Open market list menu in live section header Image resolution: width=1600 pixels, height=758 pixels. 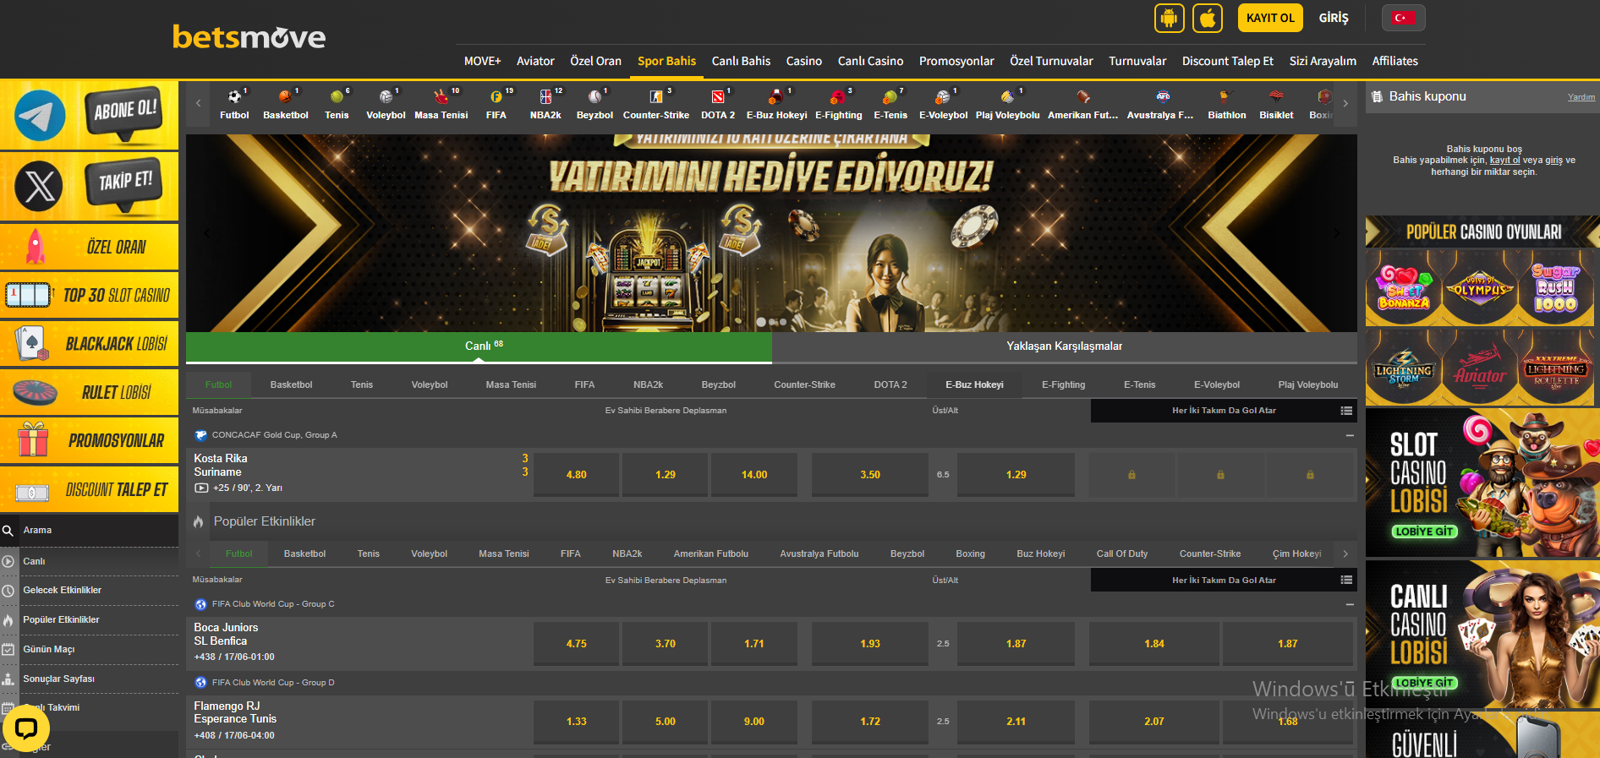click(x=1346, y=411)
